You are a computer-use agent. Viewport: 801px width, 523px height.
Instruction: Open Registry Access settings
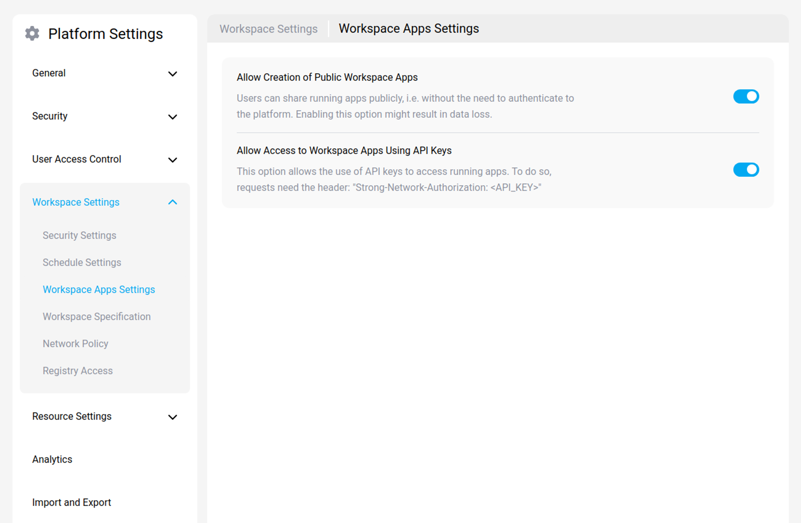pos(78,371)
